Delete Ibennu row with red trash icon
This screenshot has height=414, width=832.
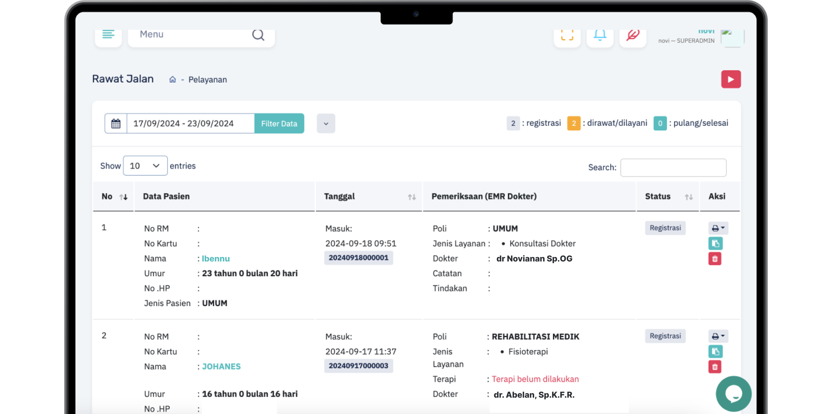(715, 258)
